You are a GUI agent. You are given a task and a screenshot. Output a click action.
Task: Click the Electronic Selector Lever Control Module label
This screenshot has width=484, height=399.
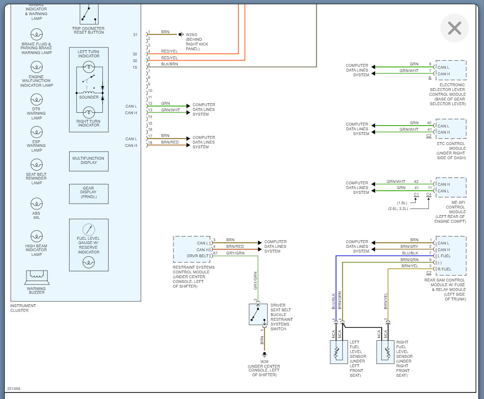point(448,94)
